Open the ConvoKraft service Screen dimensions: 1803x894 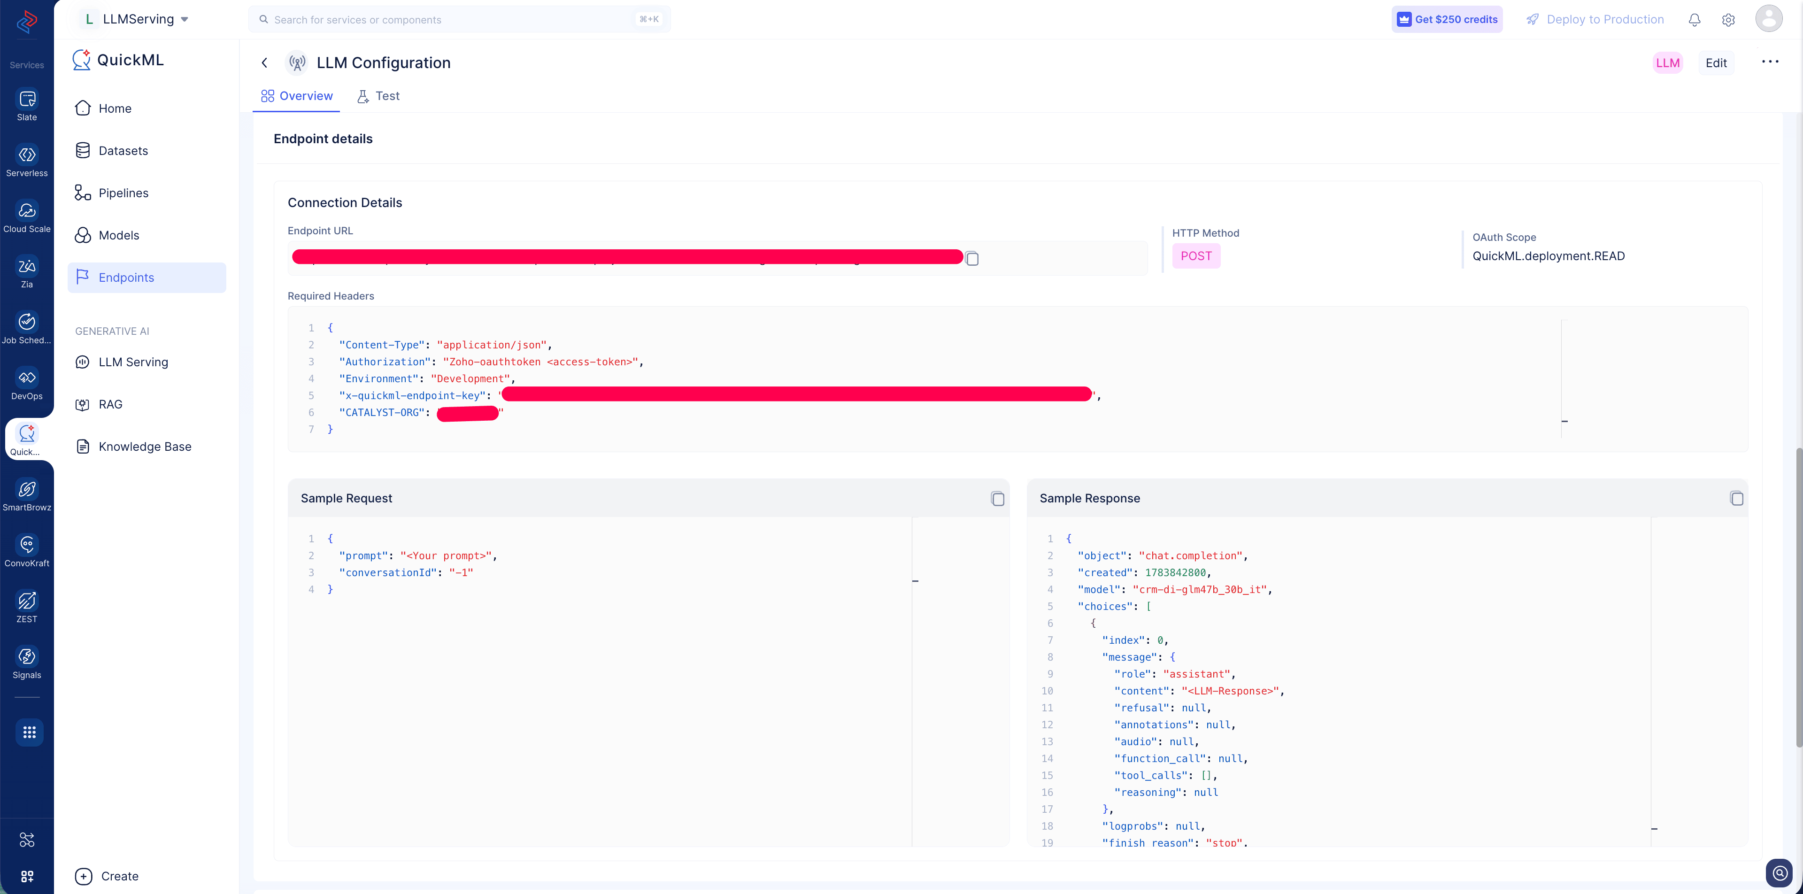tap(27, 552)
